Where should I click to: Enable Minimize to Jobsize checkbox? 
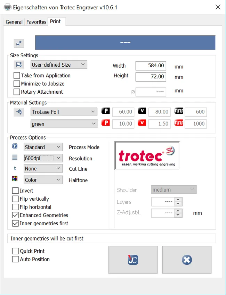pyautogui.click(x=17, y=84)
